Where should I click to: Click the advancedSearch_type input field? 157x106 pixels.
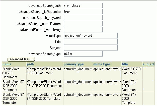(x=83, y=54)
